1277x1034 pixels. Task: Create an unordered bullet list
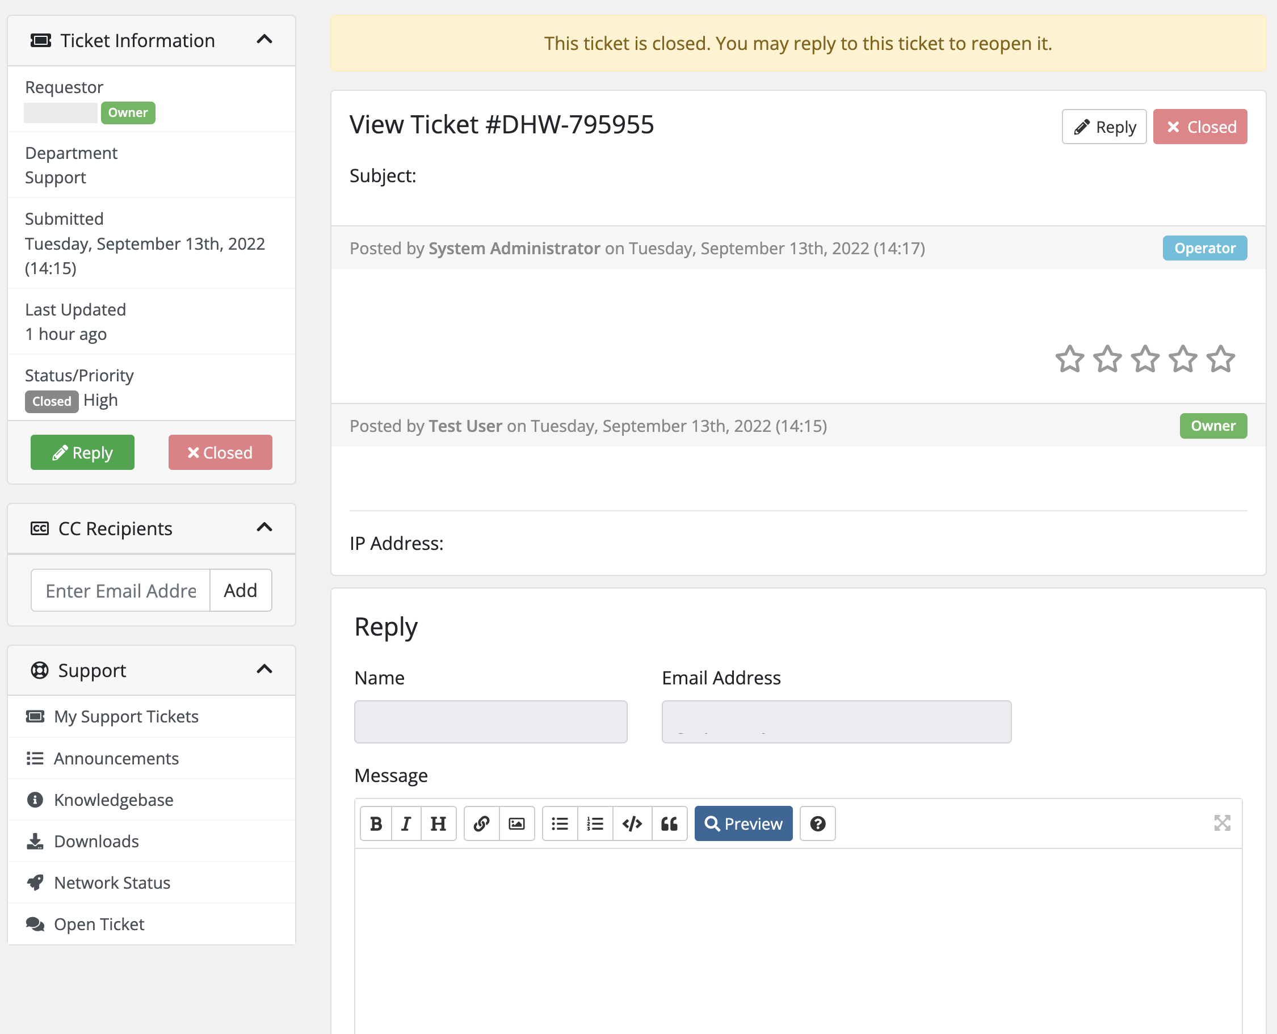[x=560, y=824]
